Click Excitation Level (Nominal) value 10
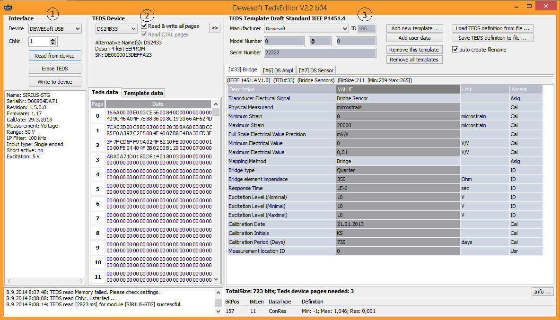This screenshot has height=320, width=560. [398, 197]
